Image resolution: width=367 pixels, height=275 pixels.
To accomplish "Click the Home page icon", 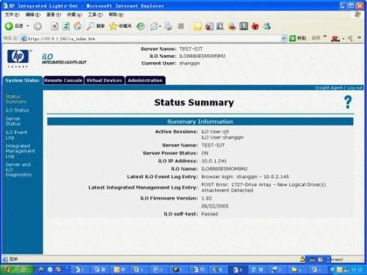I will pos(78,26).
